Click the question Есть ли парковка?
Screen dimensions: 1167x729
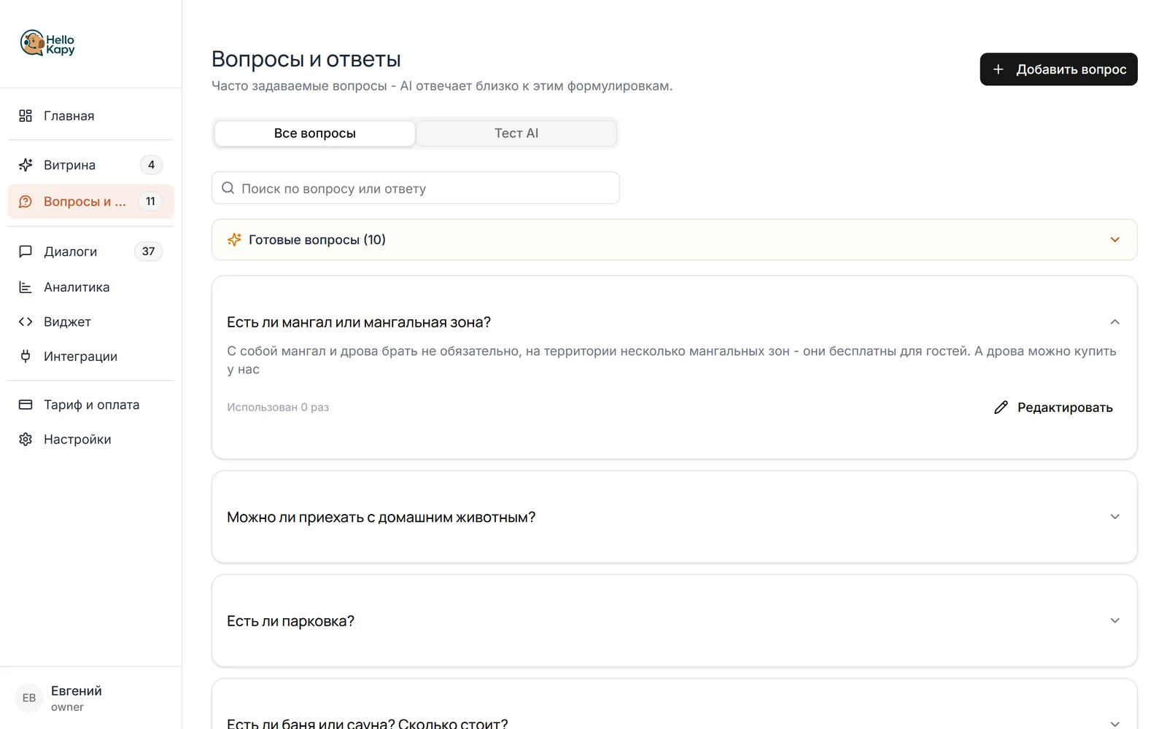(x=290, y=621)
